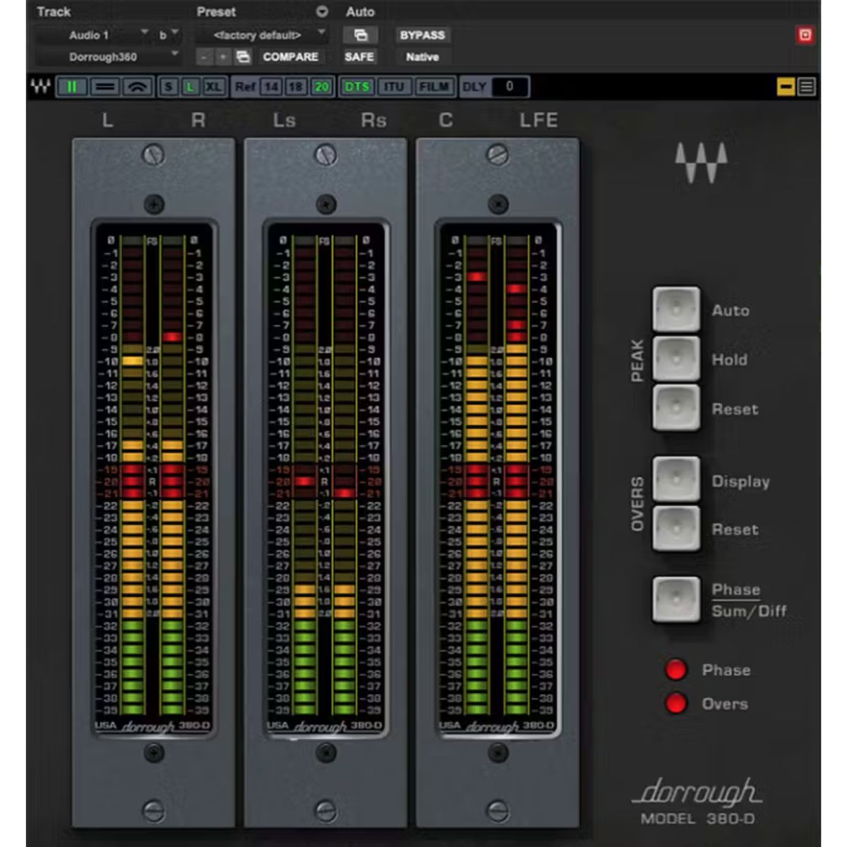Click the A/B copy settings icon next to Preset
Image resolution: width=847 pixels, height=847 pixels.
(242, 56)
